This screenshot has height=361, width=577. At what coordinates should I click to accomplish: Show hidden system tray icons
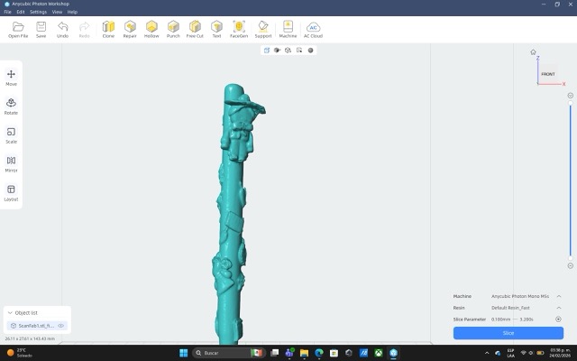(487, 353)
